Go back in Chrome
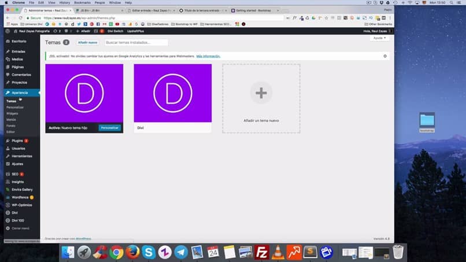 point(8,18)
